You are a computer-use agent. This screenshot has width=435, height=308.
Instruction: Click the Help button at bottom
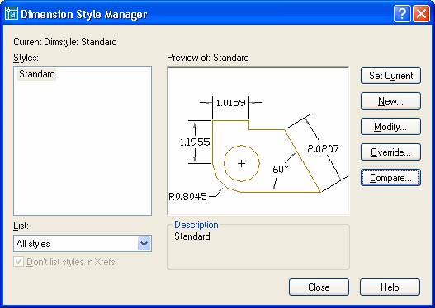[390, 287]
